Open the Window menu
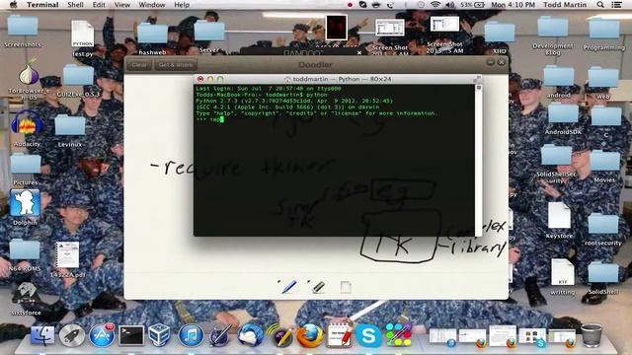The image size is (632, 355). click(152, 5)
